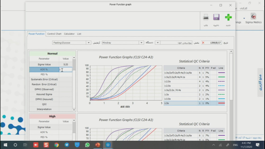Switch to blue grid app on taskbar

click(x=108, y=145)
